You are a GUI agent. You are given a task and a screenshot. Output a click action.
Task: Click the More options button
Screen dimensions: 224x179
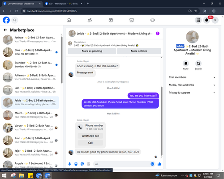[139, 51]
